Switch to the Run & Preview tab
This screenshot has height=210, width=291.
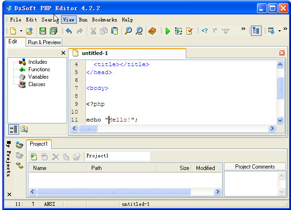click(44, 42)
